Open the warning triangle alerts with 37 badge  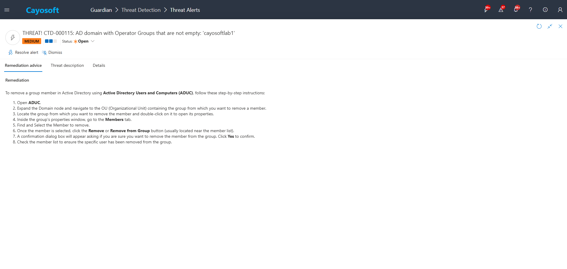coord(501,10)
